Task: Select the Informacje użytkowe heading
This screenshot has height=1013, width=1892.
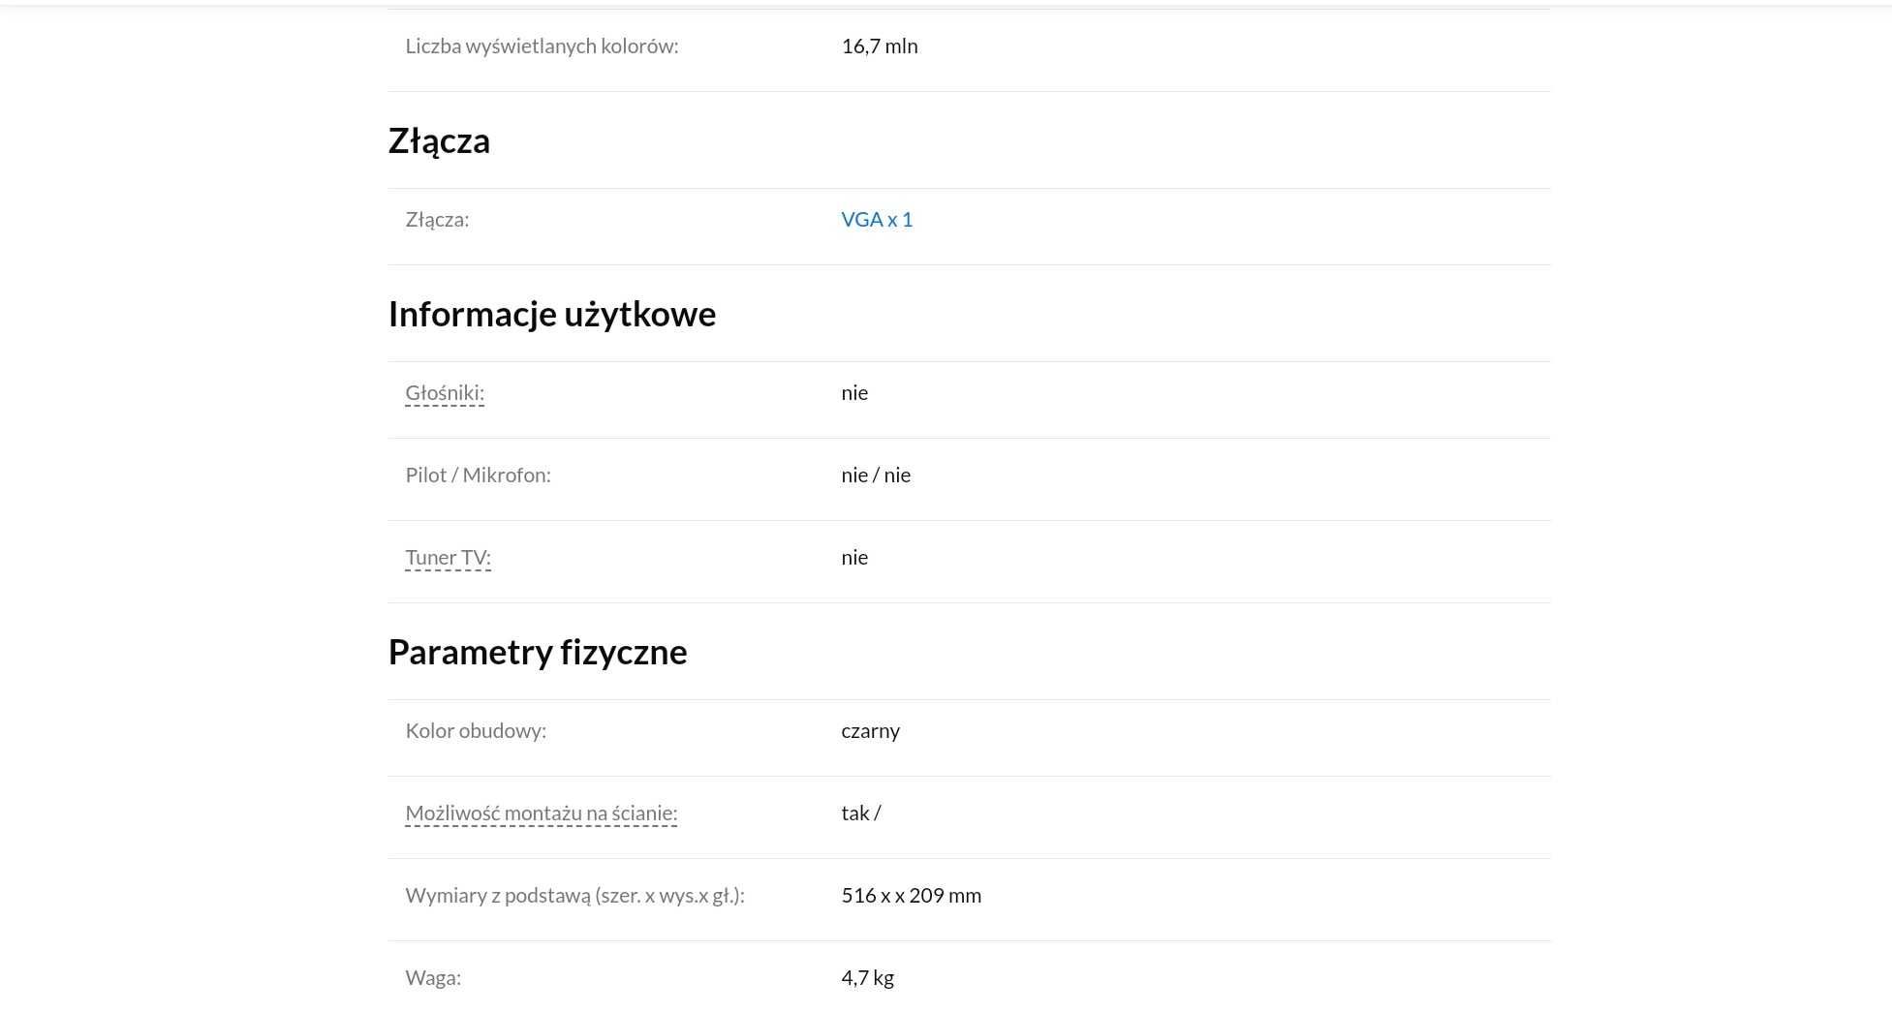Action: 552,314
